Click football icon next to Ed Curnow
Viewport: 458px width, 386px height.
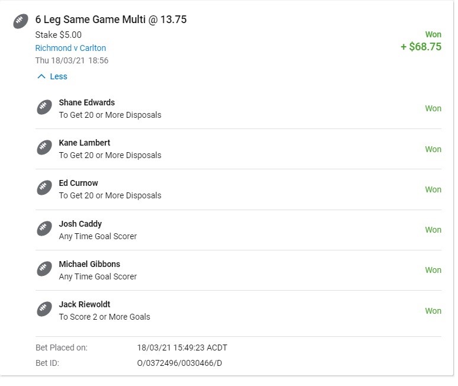pos(44,188)
